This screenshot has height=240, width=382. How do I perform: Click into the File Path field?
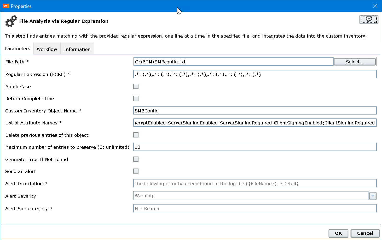[x=233, y=62]
